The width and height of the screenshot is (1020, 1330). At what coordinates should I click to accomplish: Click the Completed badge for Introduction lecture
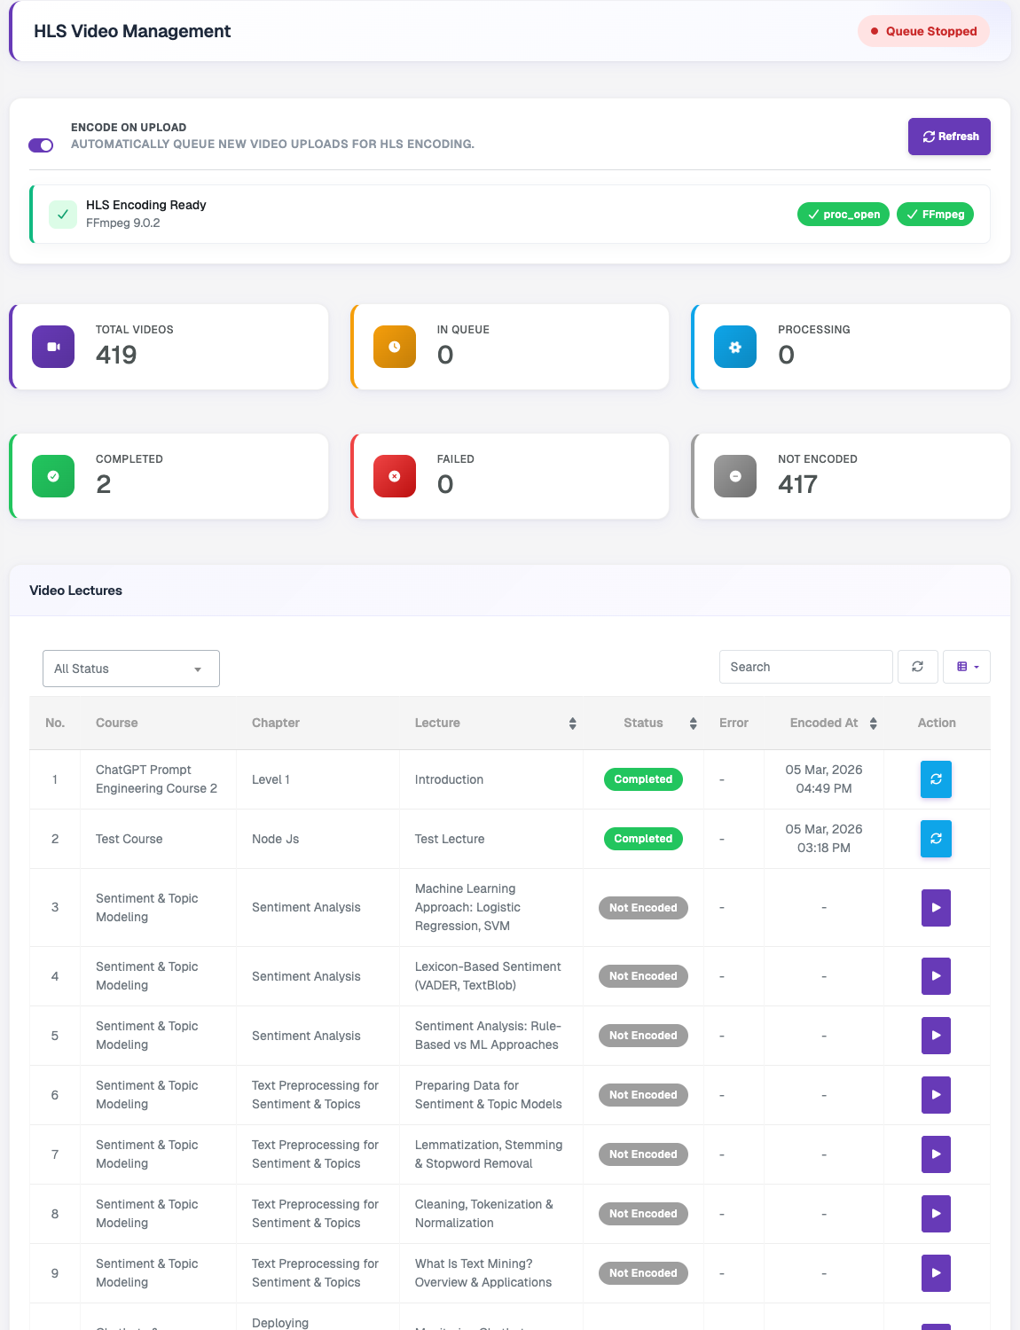[x=643, y=779]
